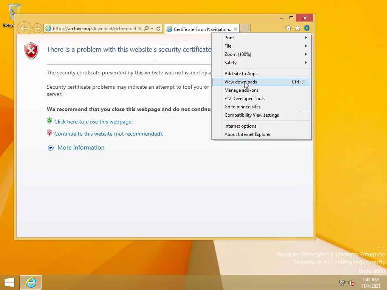Close the Certificate Error tab with its X
Screen dimensions: 387x290
[x=235, y=29]
